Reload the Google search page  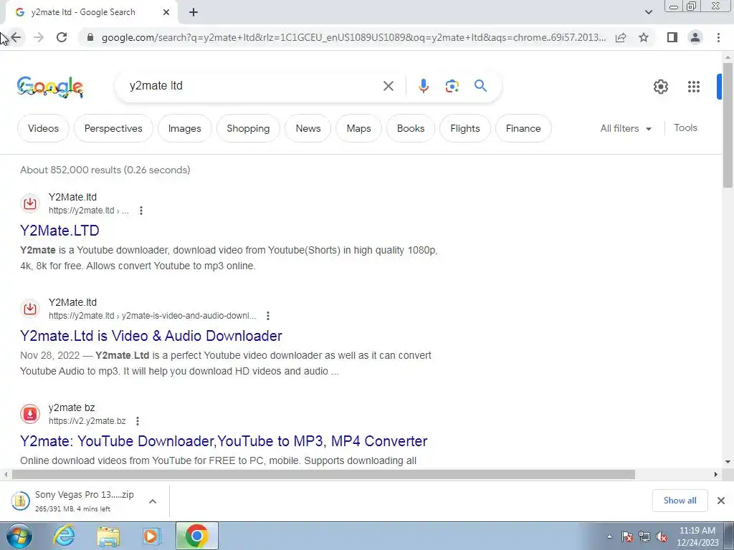62,37
